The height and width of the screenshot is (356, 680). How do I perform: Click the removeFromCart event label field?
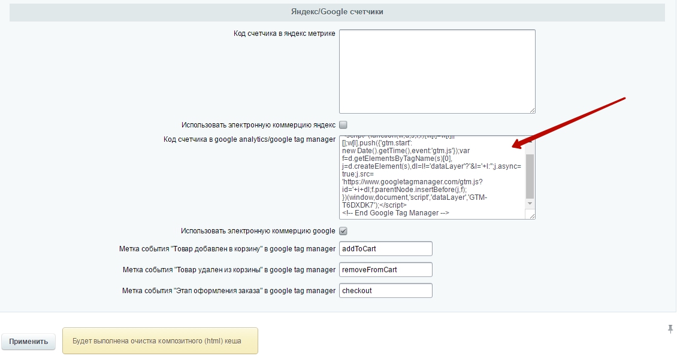point(386,269)
